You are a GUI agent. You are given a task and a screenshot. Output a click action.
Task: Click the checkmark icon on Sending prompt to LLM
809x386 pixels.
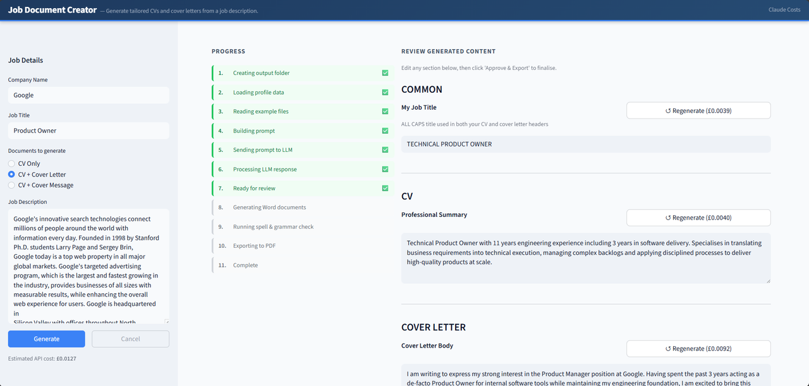click(384, 149)
